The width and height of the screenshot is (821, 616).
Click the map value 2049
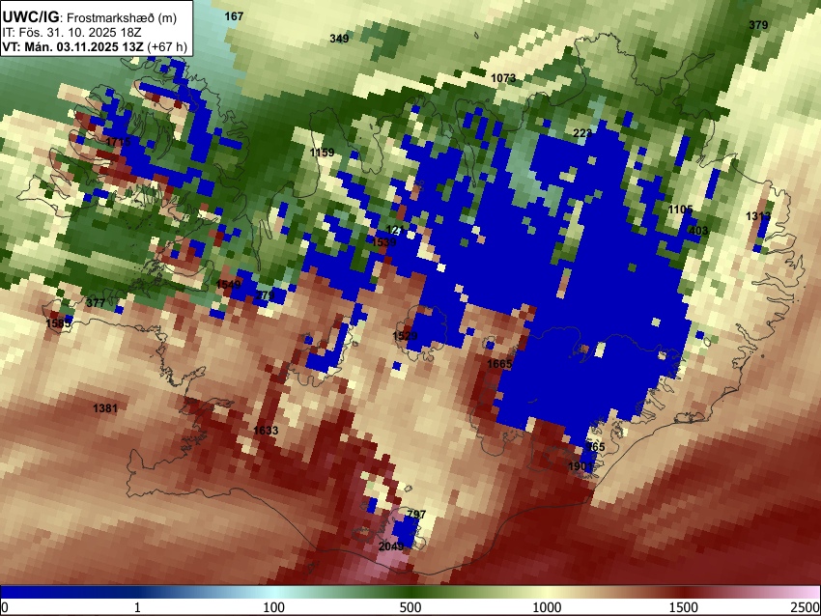point(391,546)
